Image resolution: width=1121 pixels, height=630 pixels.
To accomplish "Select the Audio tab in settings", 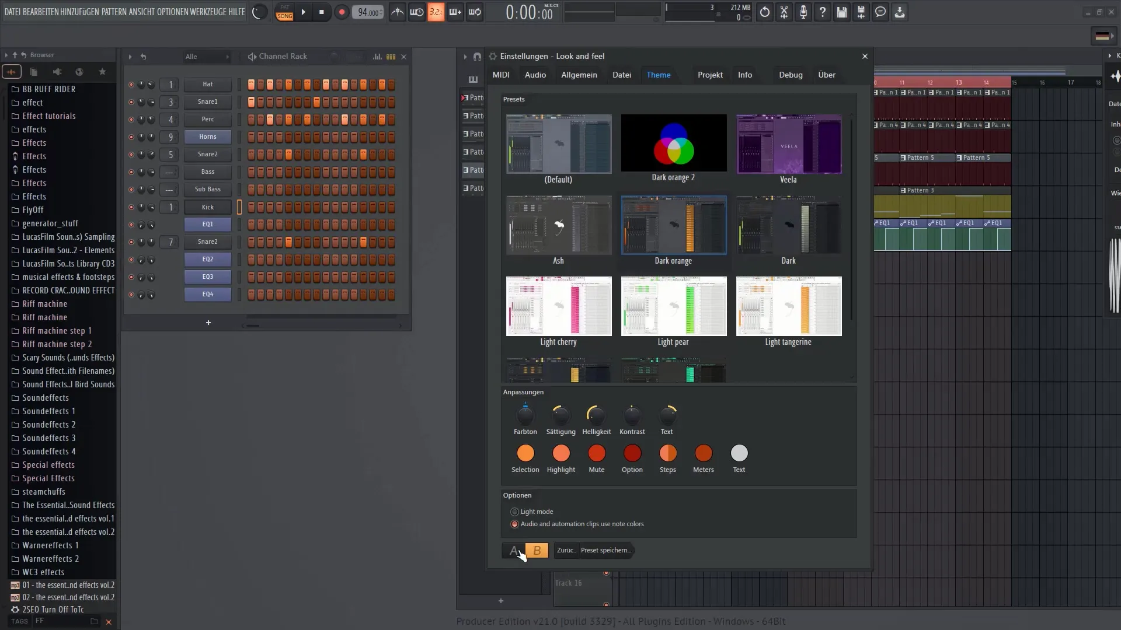I will [535, 75].
